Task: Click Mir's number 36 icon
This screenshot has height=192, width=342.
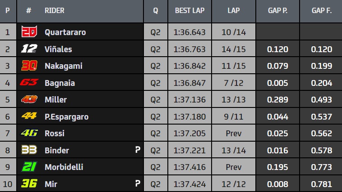Action: (x=29, y=183)
